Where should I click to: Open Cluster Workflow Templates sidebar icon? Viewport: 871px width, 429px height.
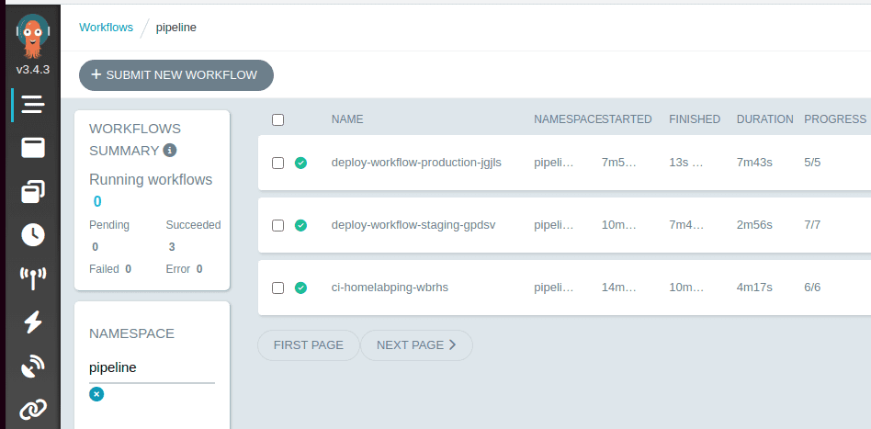tap(33, 191)
